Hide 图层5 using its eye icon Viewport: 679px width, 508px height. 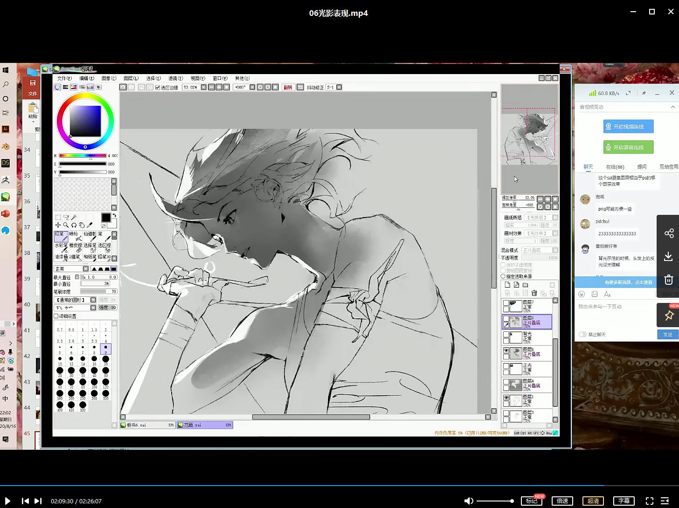(x=506, y=350)
